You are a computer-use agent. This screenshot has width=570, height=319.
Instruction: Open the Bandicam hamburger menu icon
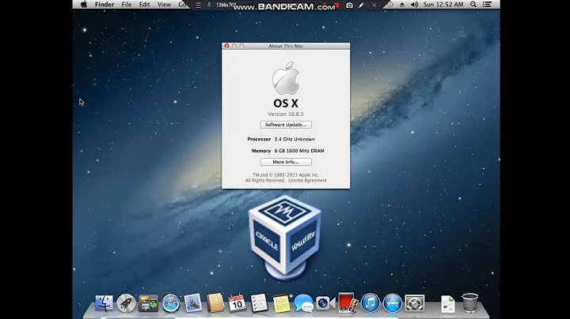coord(198,5)
